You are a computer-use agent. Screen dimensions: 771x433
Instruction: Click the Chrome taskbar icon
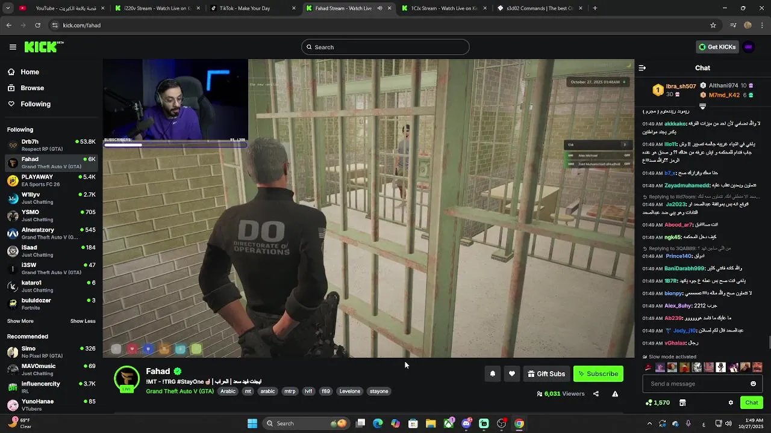click(x=519, y=423)
